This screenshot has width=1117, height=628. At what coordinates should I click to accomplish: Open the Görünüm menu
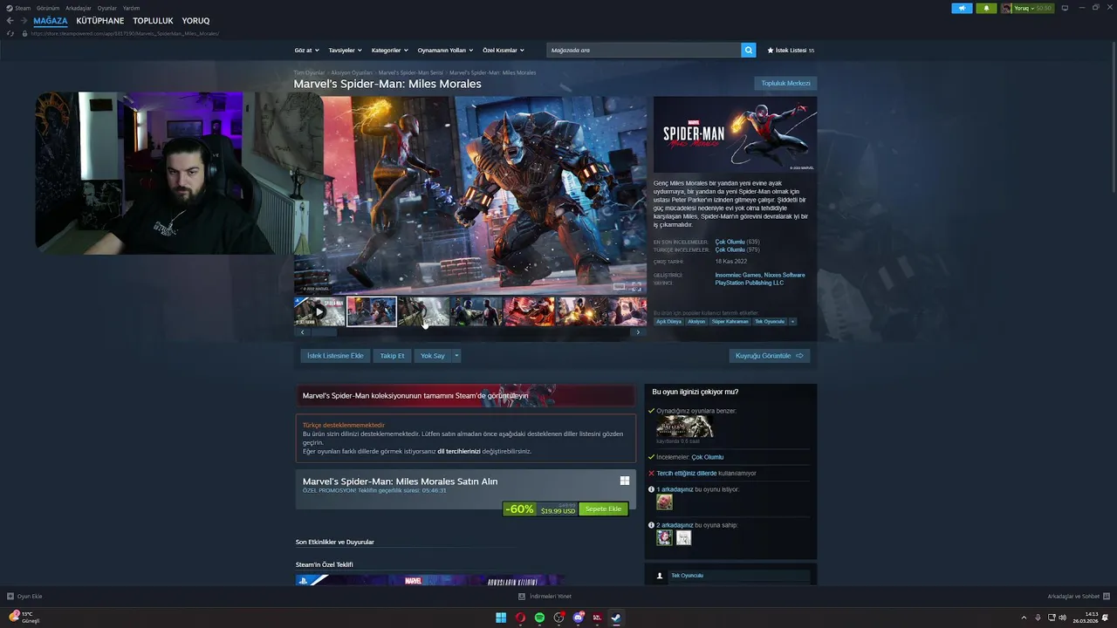pos(48,8)
